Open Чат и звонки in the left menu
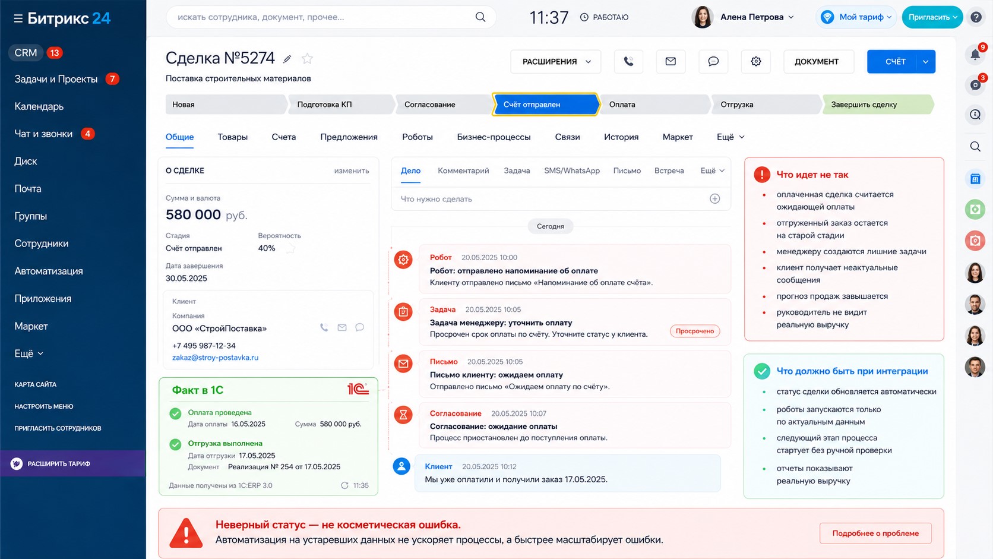This screenshot has height=559, width=993. coord(43,134)
